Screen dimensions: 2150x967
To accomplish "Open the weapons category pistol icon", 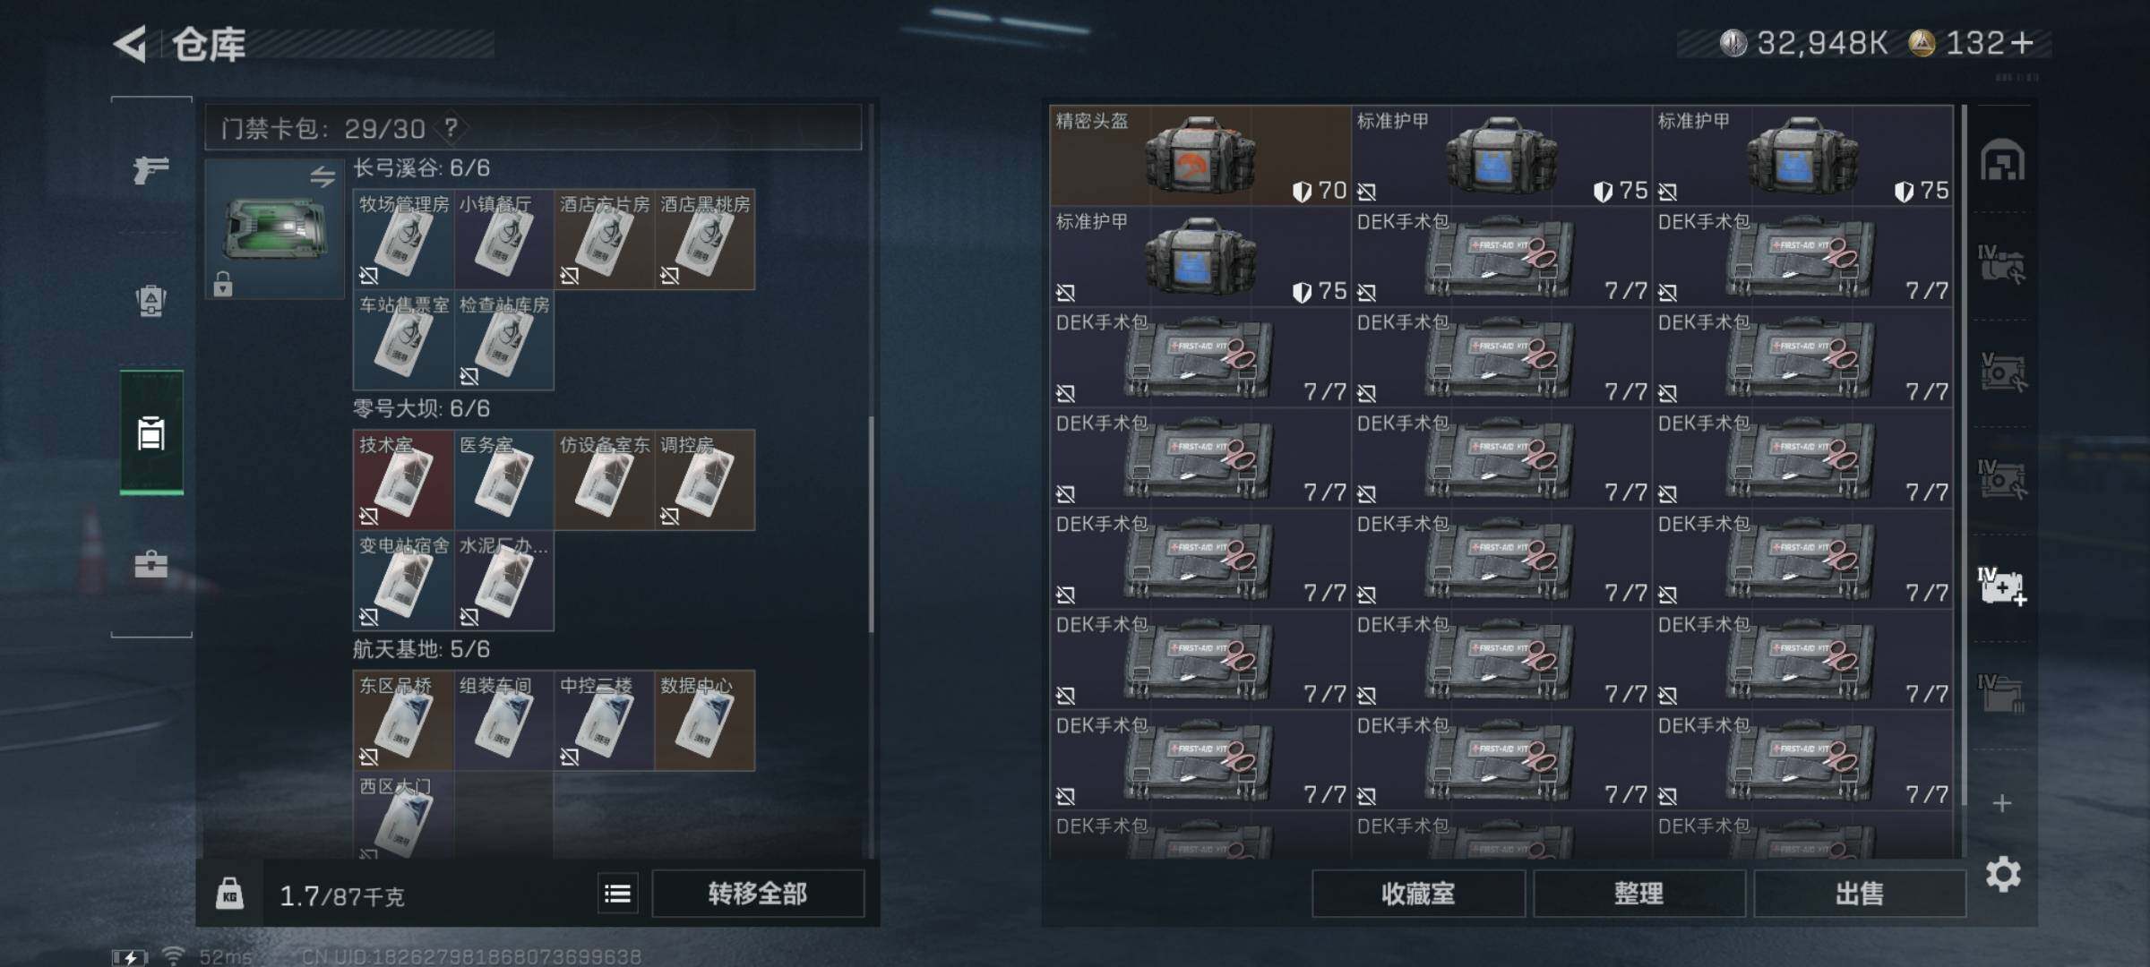I will coord(150,169).
